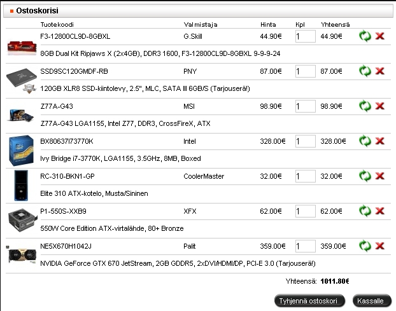Update quantity for PNY SSD row

pyautogui.click(x=365, y=71)
